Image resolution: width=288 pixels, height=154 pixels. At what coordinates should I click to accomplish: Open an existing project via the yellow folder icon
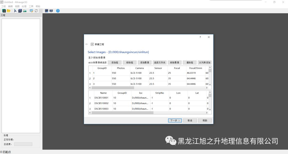9,11
